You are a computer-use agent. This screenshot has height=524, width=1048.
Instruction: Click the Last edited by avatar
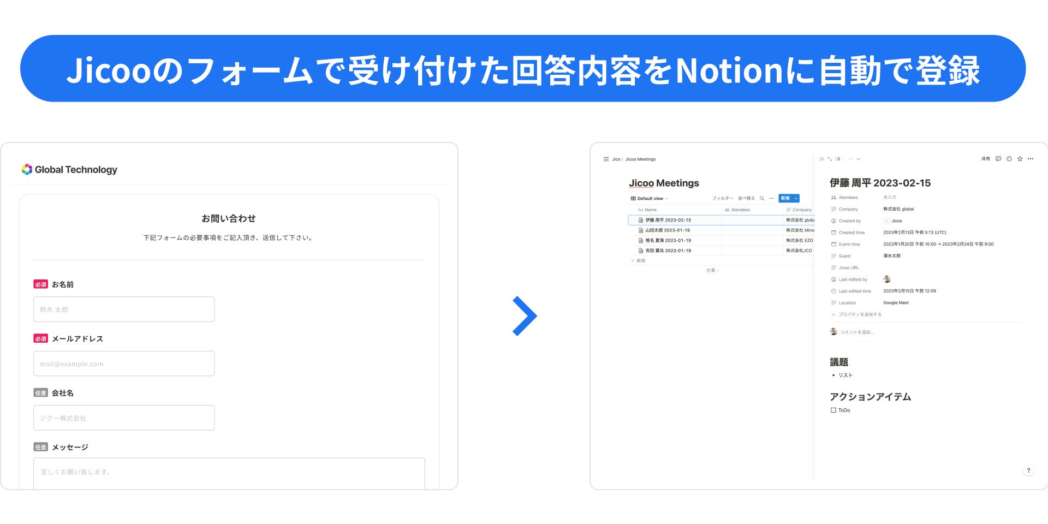pos(887,279)
